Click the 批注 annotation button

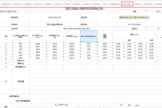click(105, 4)
